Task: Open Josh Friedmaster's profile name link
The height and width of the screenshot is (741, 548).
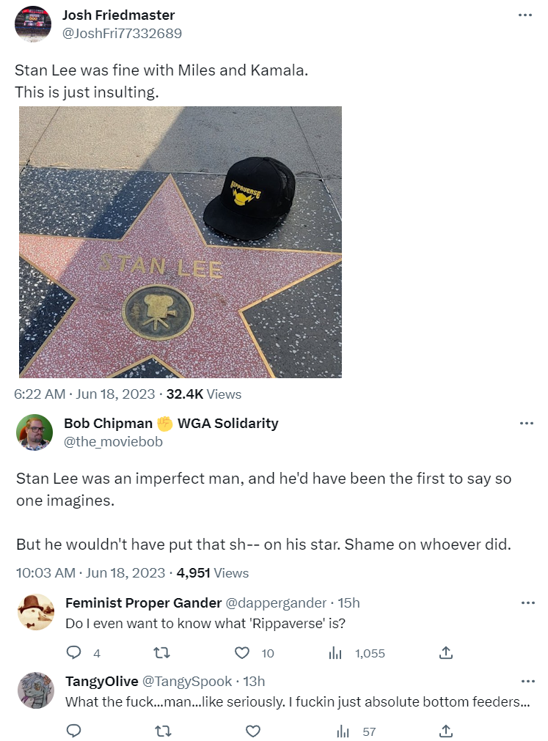Action: click(119, 15)
